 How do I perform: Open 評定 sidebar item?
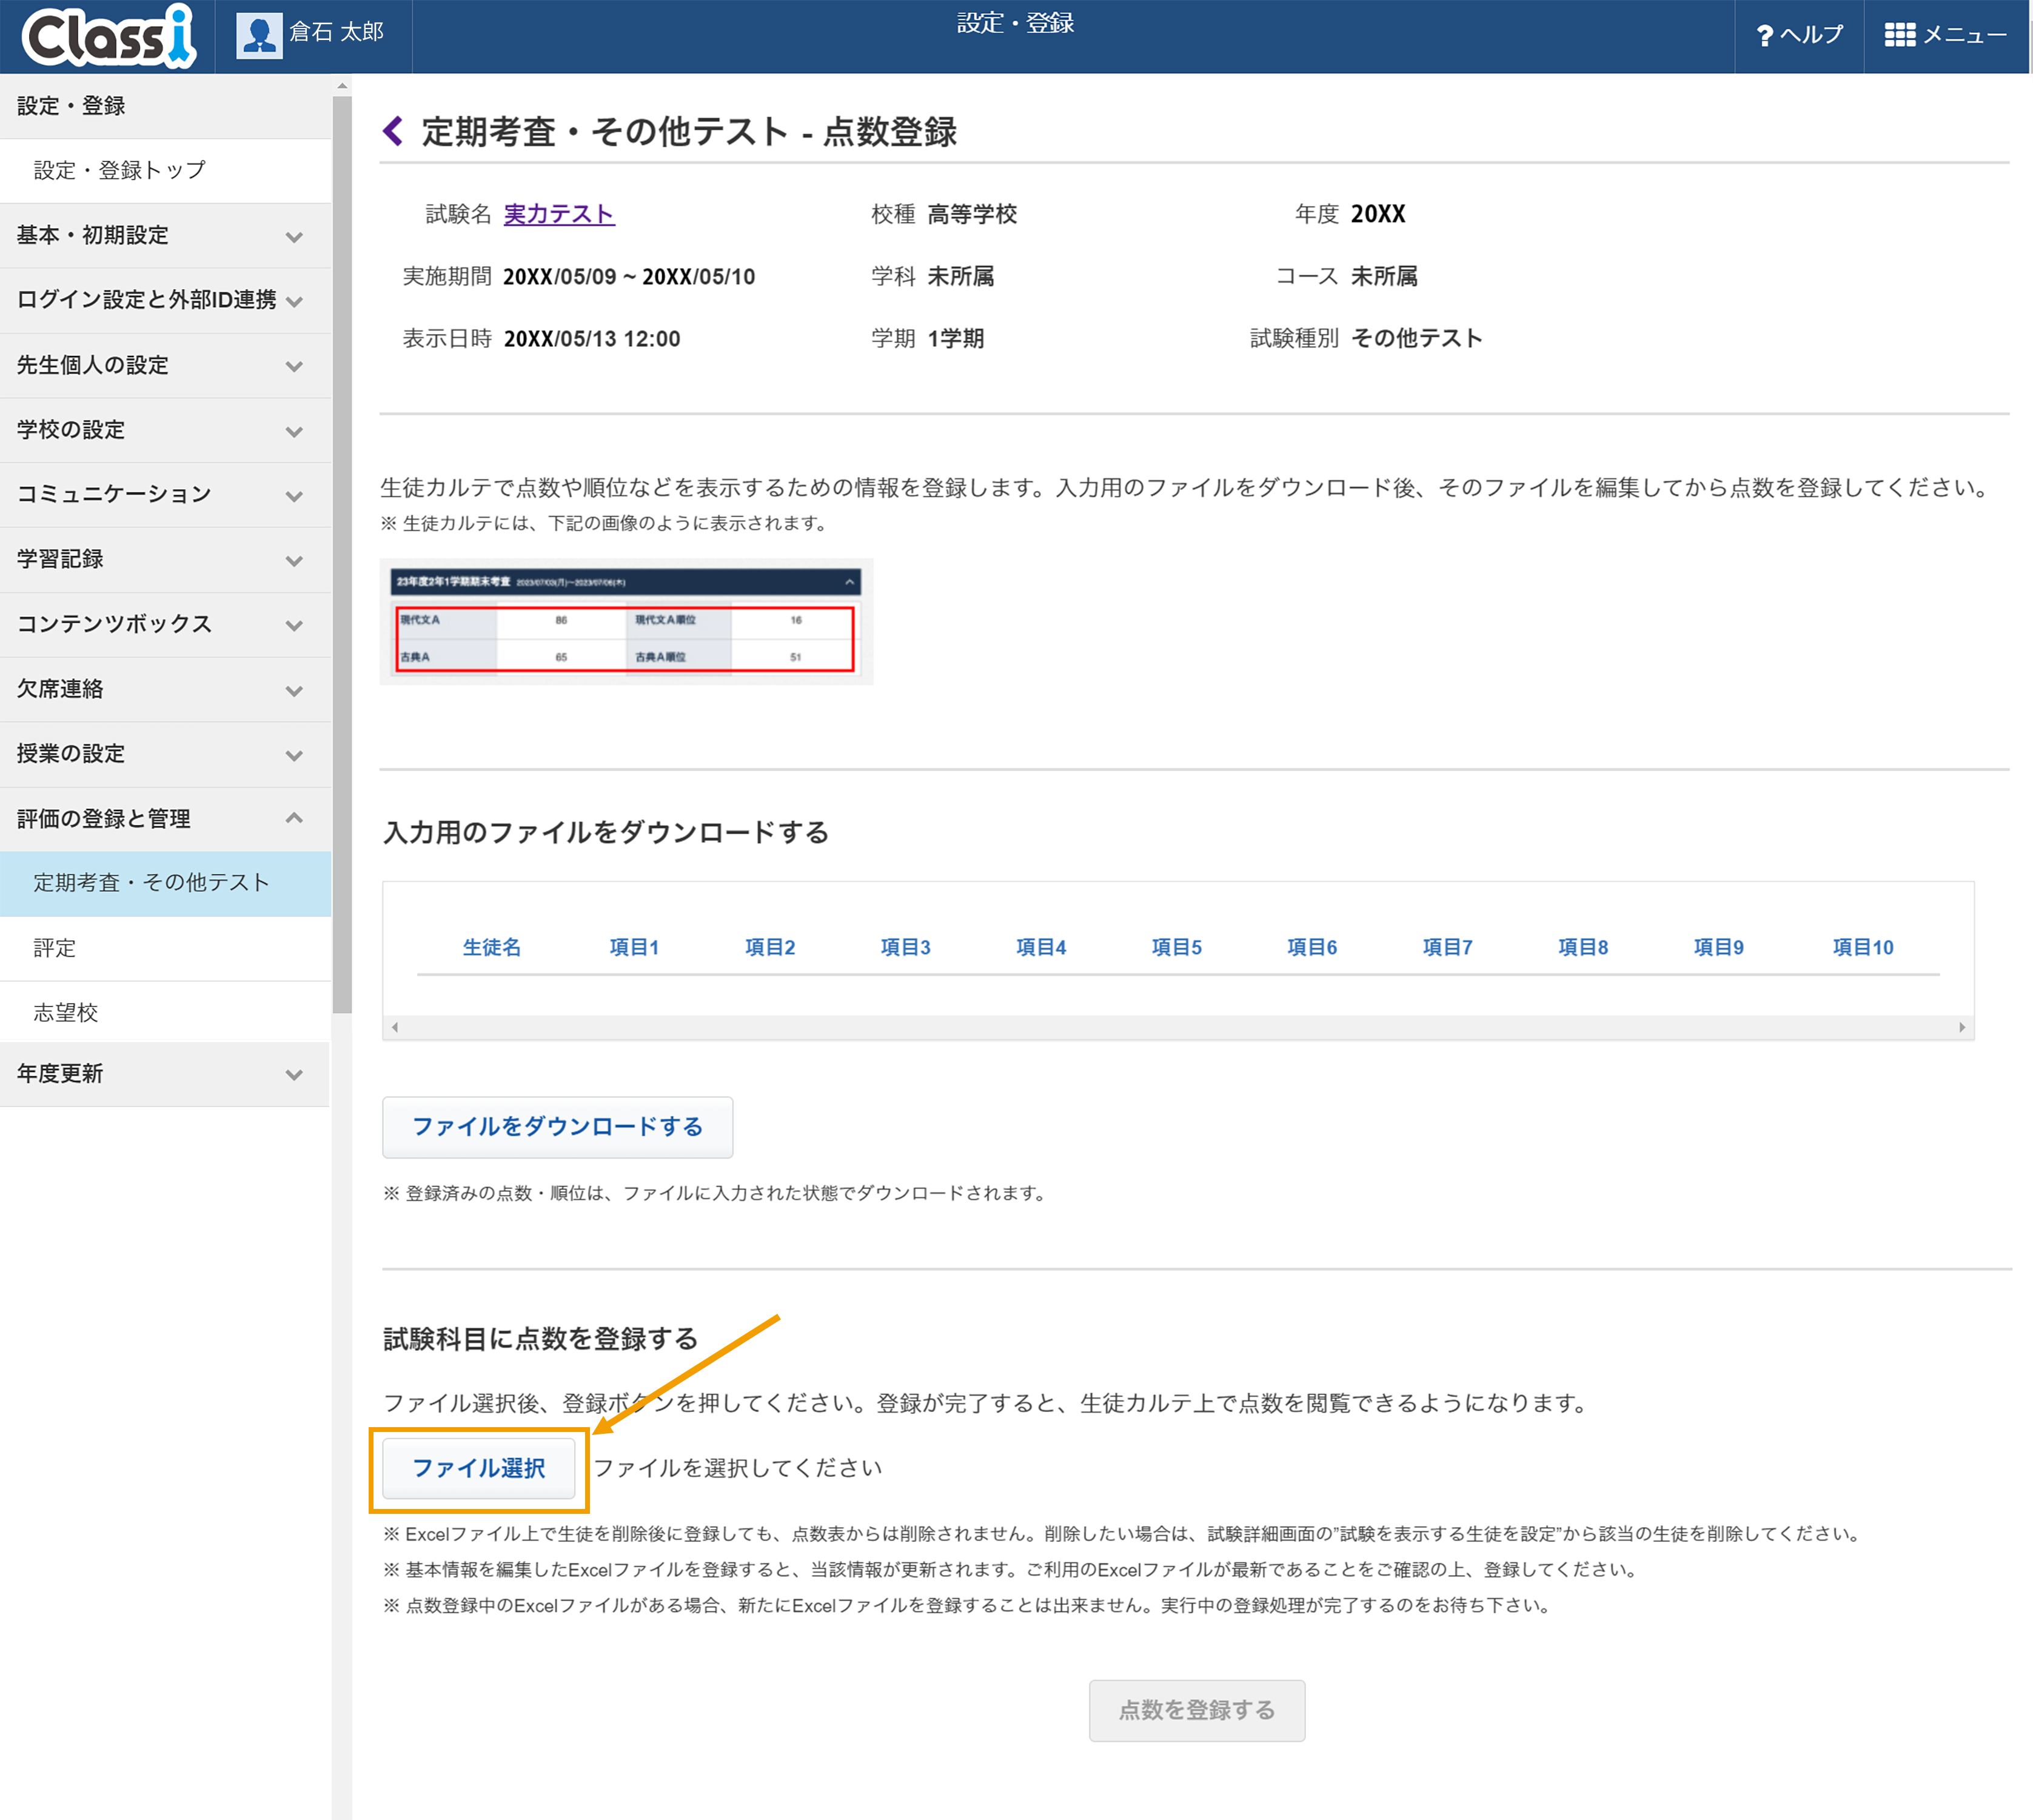(165, 948)
